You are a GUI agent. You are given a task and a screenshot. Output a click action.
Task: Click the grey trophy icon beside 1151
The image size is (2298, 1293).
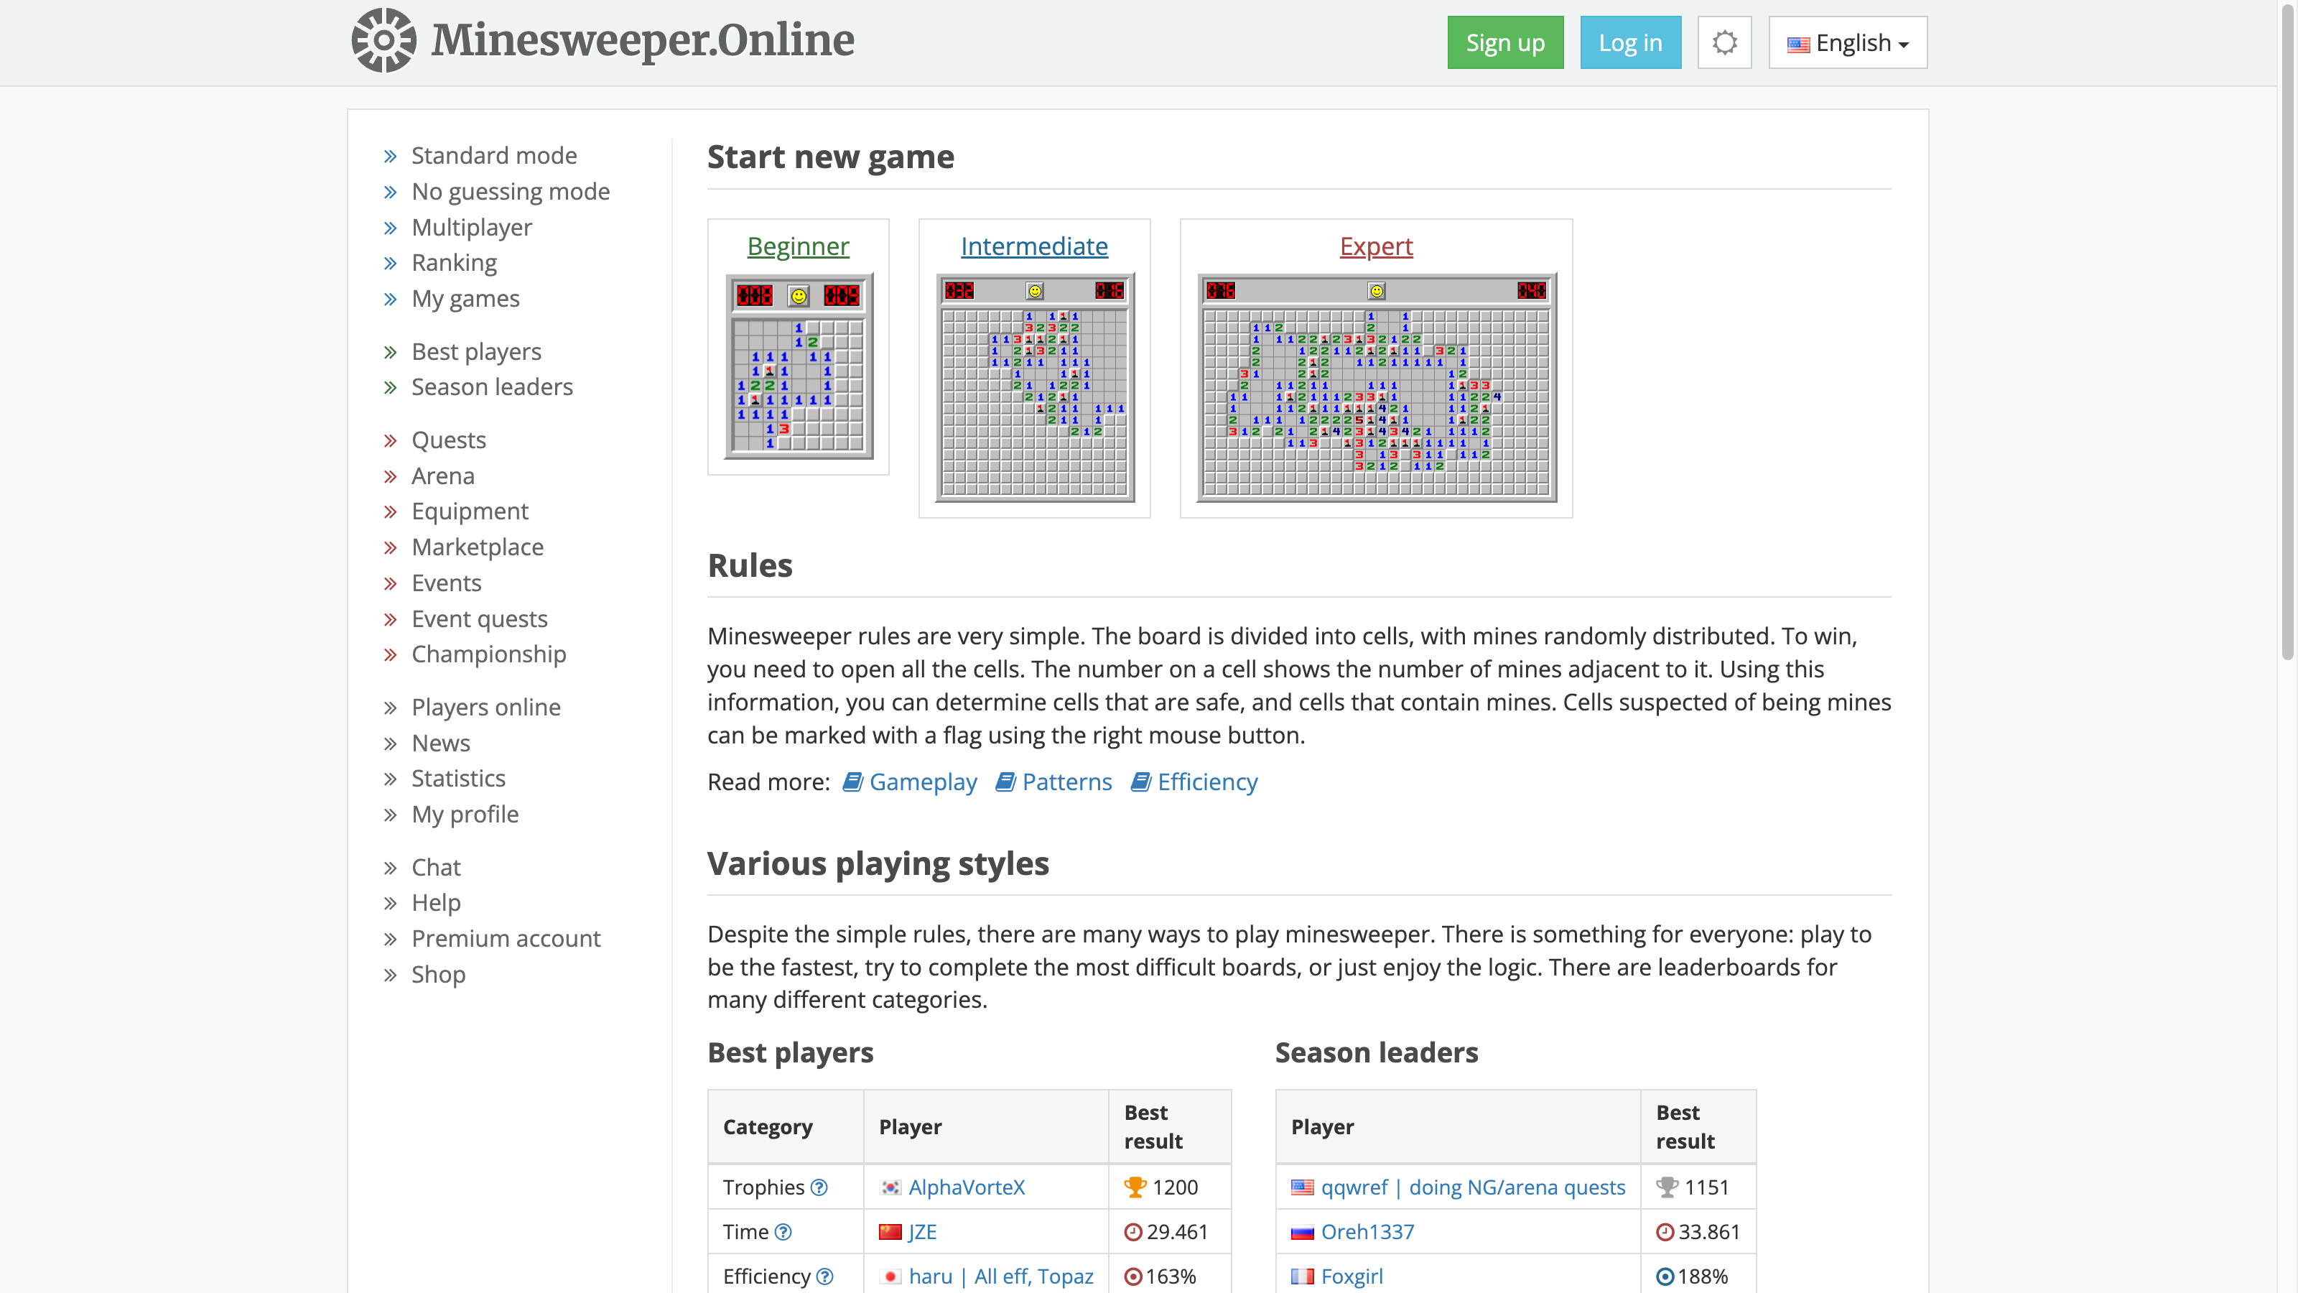pos(1666,1187)
